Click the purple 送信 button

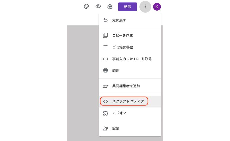point(127,7)
